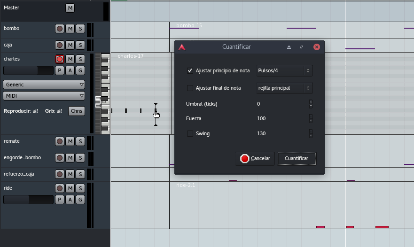Mute the ride track

click(70, 188)
